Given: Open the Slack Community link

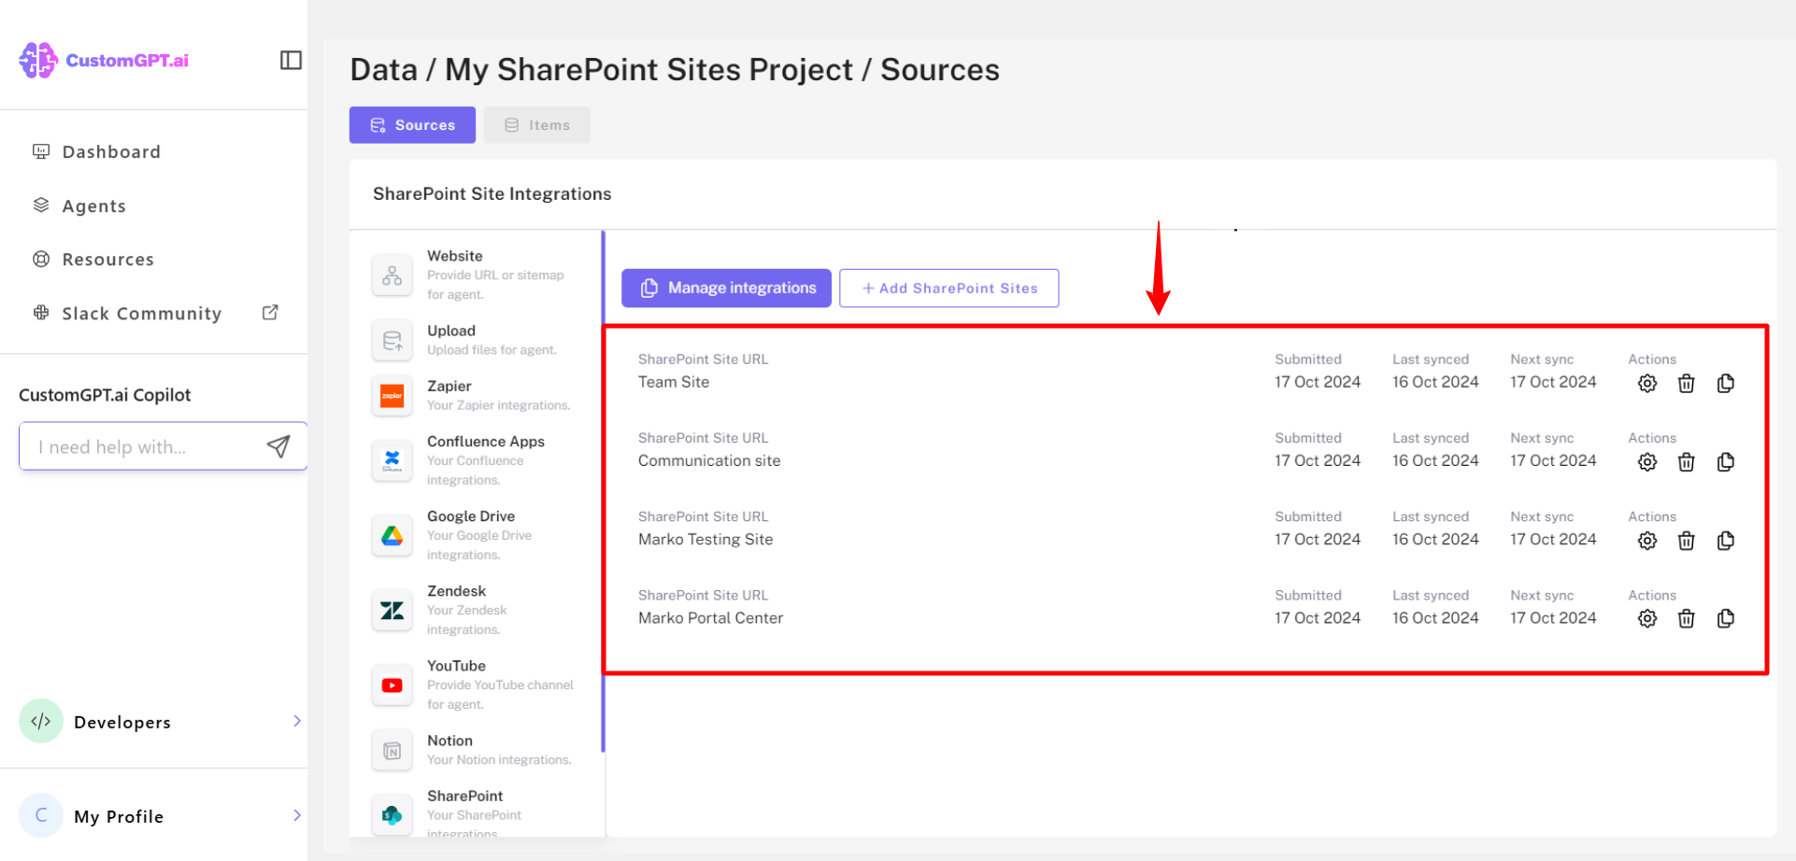Looking at the screenshot, I should pyautogui.click(x=142, y=313).
